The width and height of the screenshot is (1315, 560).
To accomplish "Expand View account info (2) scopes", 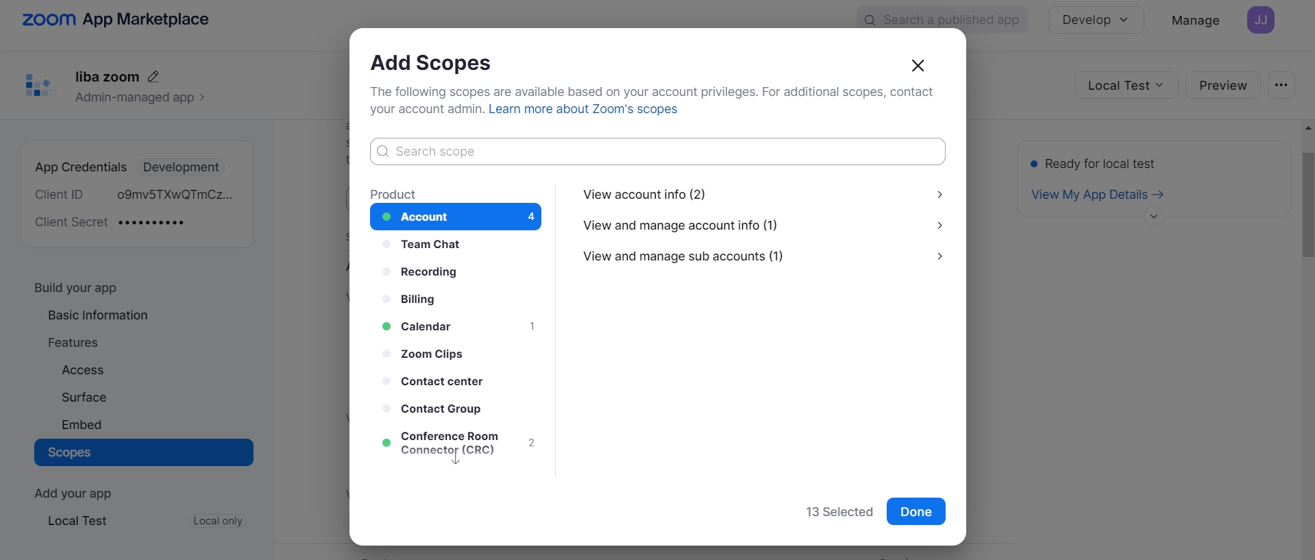I will pyautogui.click(x=763, y=195).
